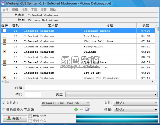Add a new filename mask with green plus
The height and width of the screenshot is (125, 160).
point(76,110)
